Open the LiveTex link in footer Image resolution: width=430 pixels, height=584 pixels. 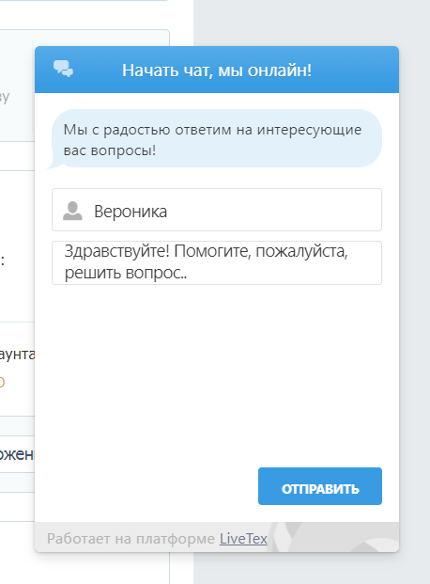[x=243, y=539]
